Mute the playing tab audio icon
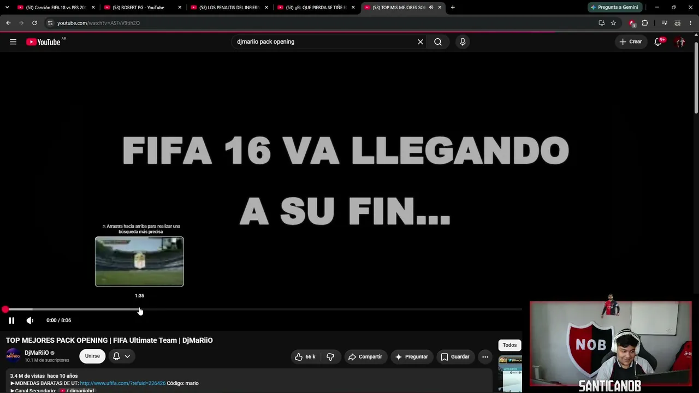Image resolution: width=699 pixels, height=393 pixels. point(431,8)
